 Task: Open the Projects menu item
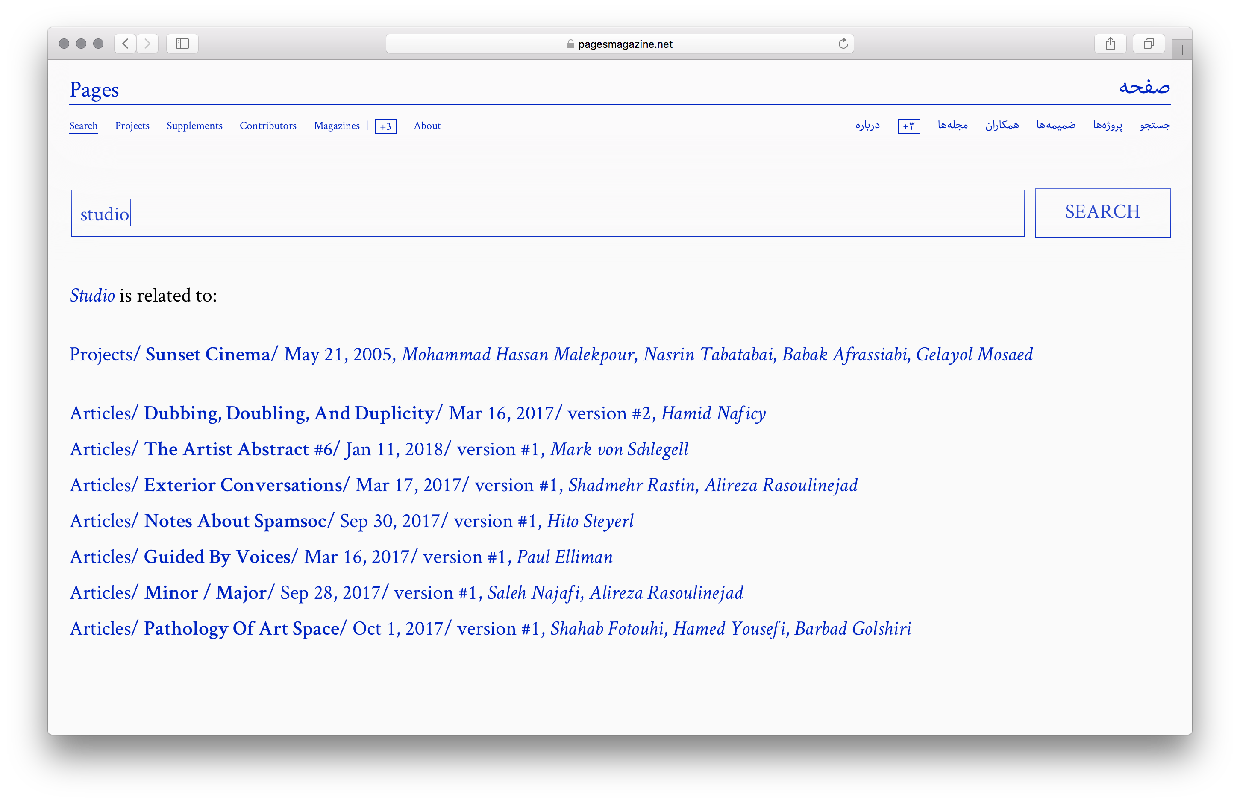click(132, 126)
